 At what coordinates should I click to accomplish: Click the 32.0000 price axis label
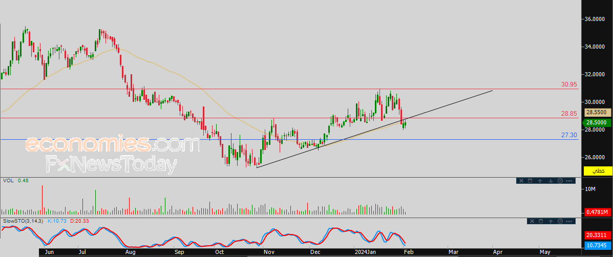(595, 74)
